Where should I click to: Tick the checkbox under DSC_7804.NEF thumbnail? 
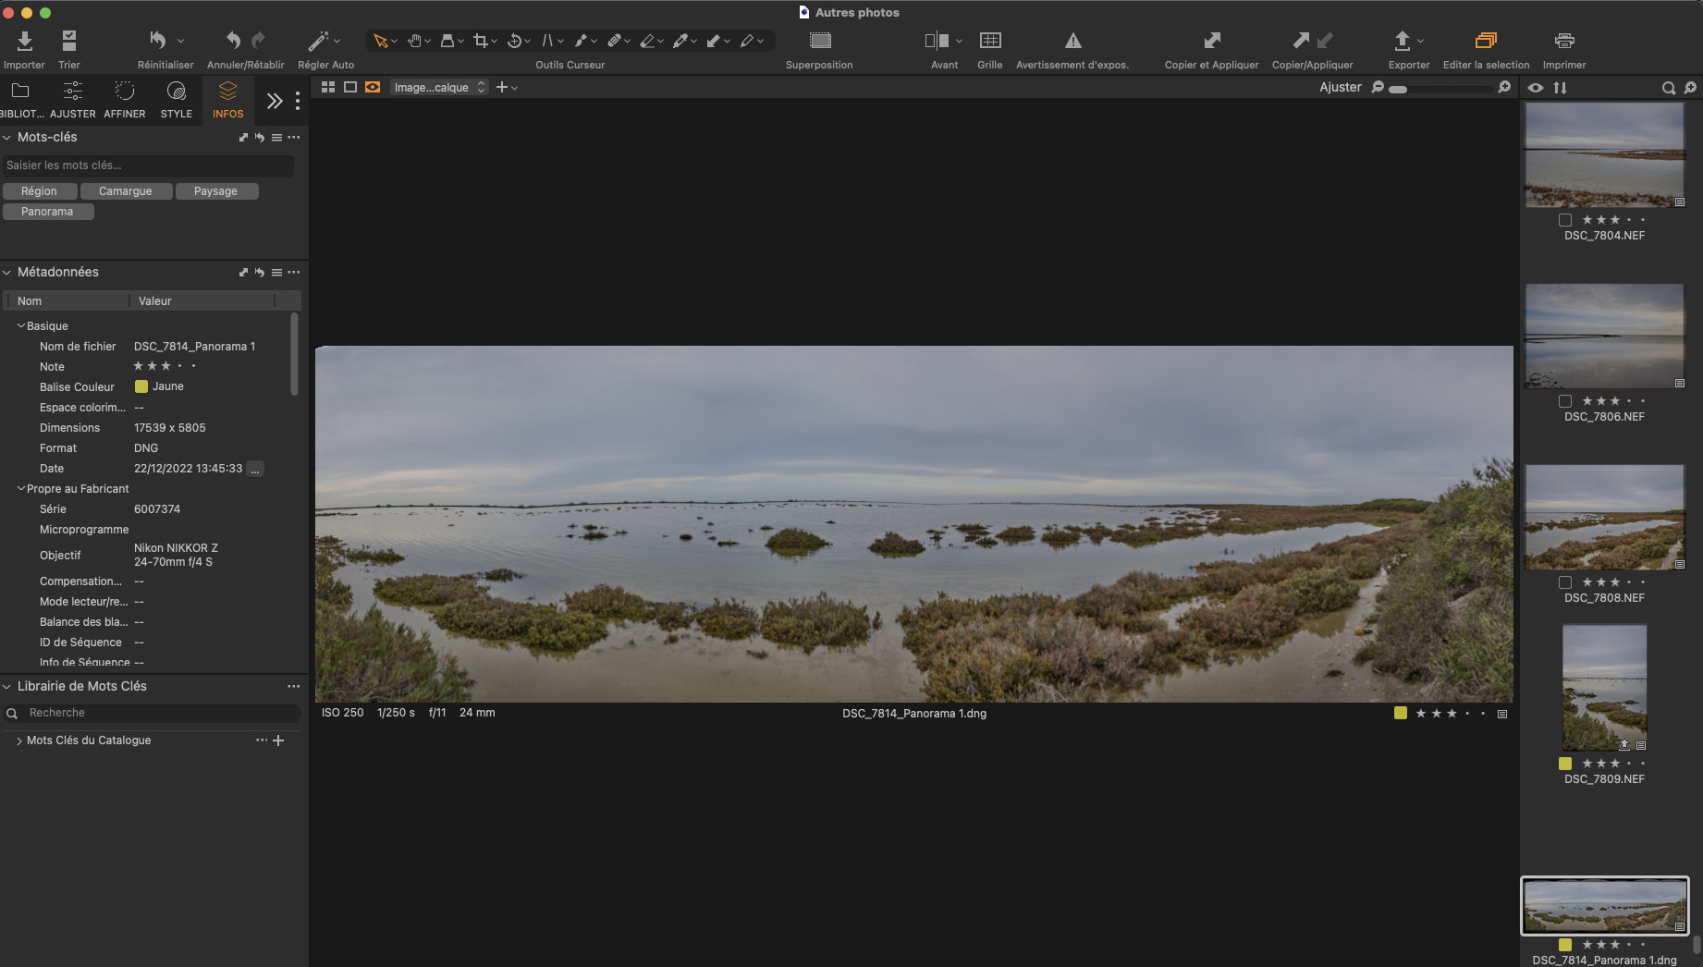(x=1565, y=220)
